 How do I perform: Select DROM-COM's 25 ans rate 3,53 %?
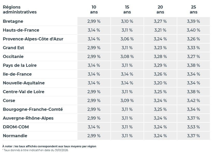coord(193,127)
